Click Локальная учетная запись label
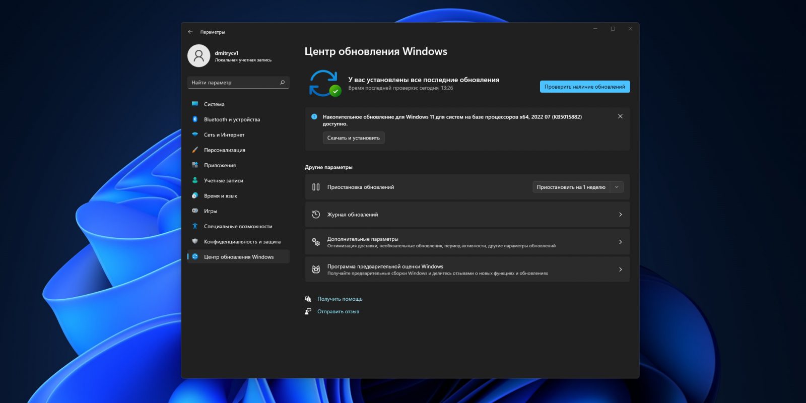806x403 pixels. click(x=243, y=60)
